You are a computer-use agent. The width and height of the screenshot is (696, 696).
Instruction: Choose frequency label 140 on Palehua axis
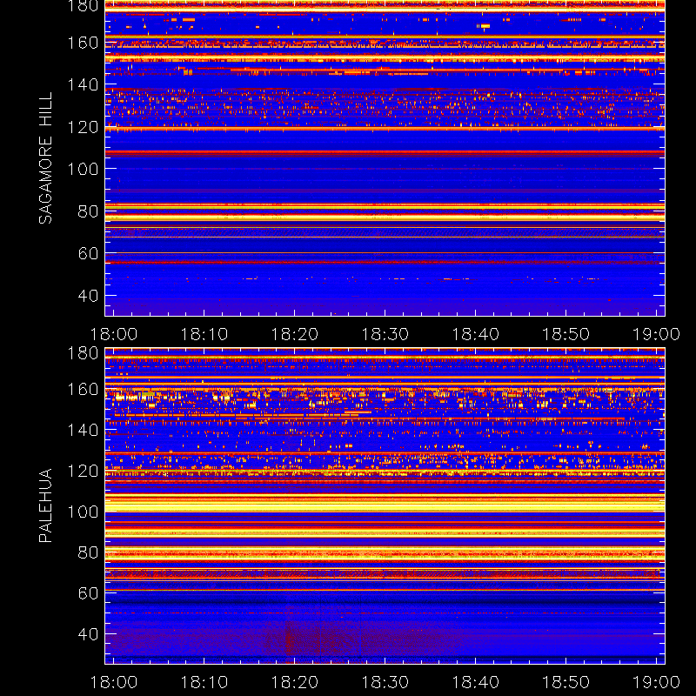point(83,430)
